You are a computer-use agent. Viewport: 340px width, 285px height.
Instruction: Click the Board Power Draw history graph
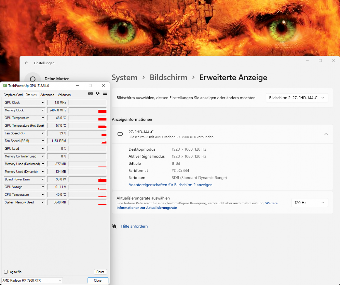(88, 180)
